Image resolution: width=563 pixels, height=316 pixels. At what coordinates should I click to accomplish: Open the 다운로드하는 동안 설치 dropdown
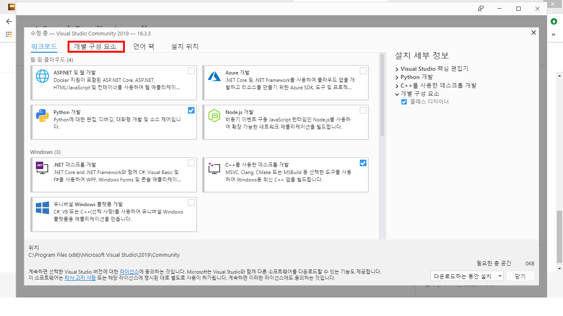coord(467,276)
